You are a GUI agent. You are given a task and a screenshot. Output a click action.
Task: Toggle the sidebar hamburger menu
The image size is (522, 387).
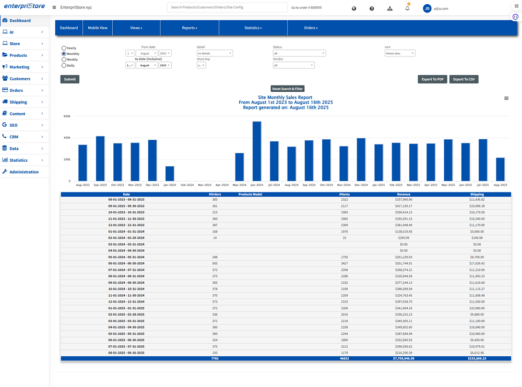pyautogui.click(x=54, y=7)
